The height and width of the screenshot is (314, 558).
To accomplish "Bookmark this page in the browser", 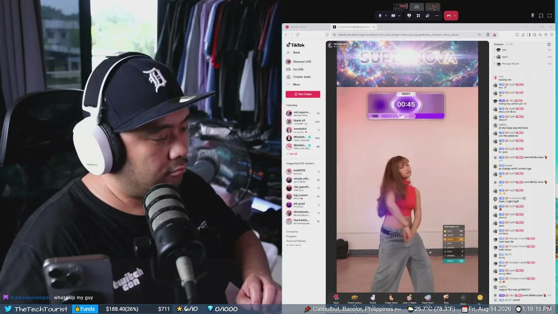I will click(327, 34).
